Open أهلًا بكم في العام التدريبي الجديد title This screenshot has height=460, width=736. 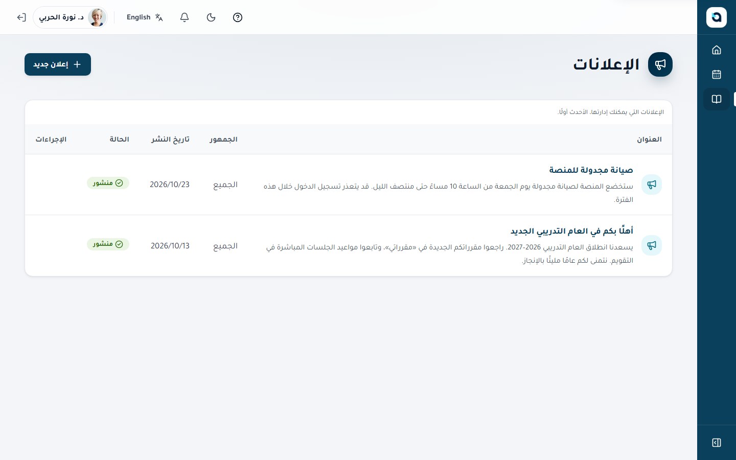pos(571,231)
